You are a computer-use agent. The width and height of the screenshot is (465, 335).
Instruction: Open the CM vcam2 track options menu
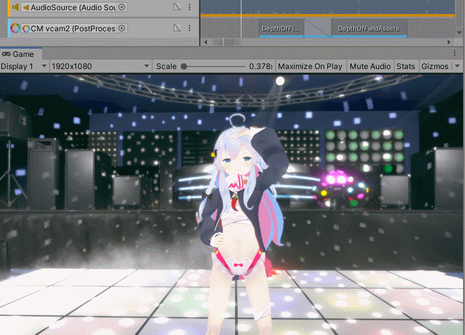(190, 28)
